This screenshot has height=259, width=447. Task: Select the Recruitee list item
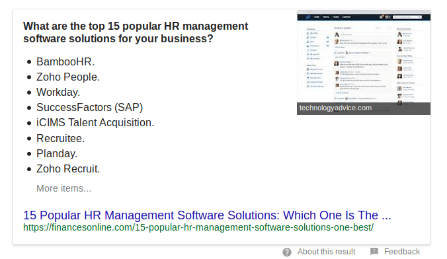click(x=60, y=138)
